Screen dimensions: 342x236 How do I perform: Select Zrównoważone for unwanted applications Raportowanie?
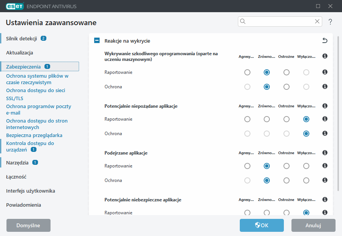[267, 119]
